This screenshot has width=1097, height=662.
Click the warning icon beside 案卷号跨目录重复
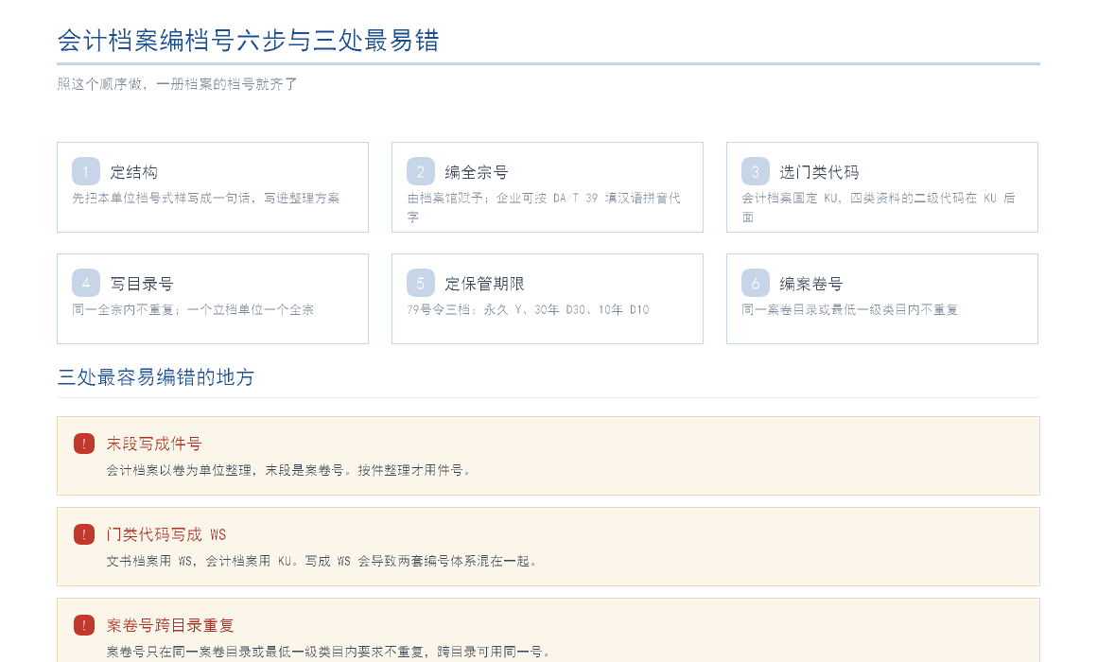point(84,625)
